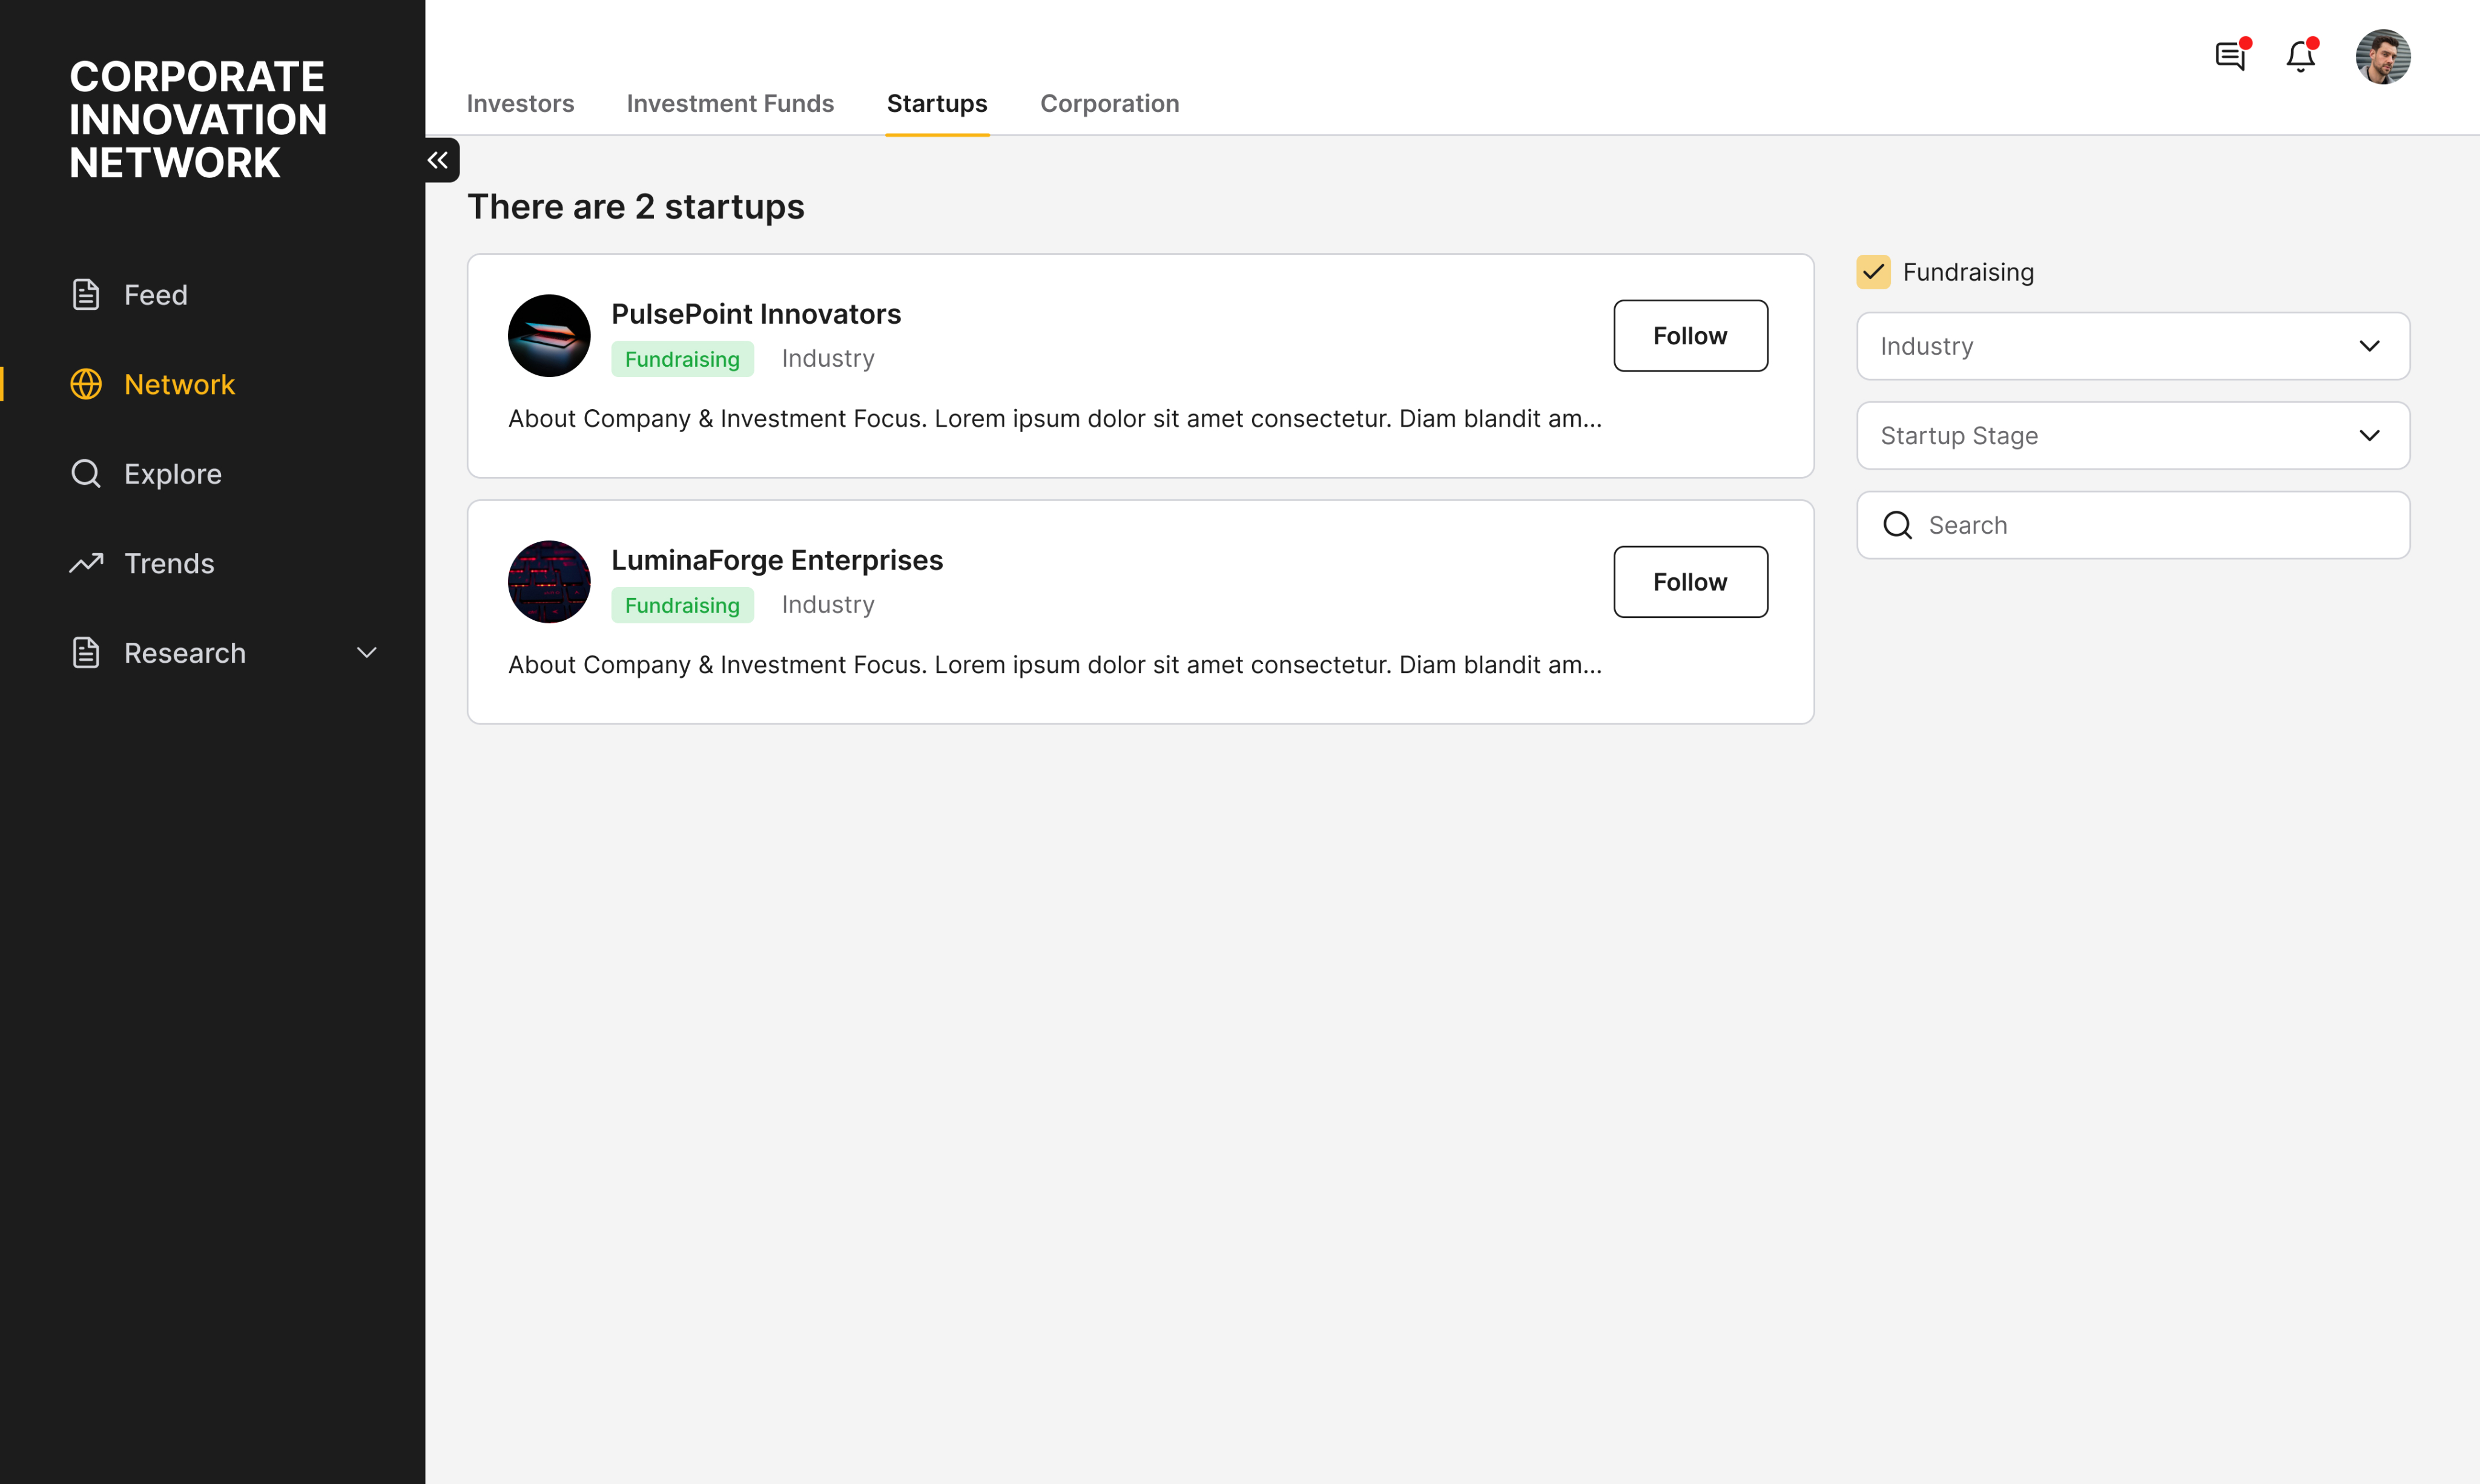Click the Trends arrow icon
Screen dimensions: 2480x1484
pos(86,563)
